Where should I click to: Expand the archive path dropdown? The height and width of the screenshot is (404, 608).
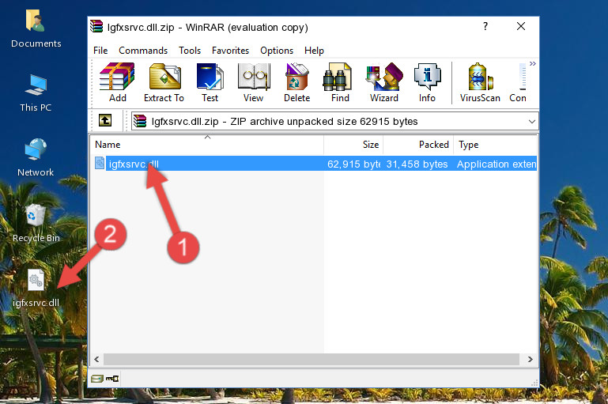click(x=531, y=122)
